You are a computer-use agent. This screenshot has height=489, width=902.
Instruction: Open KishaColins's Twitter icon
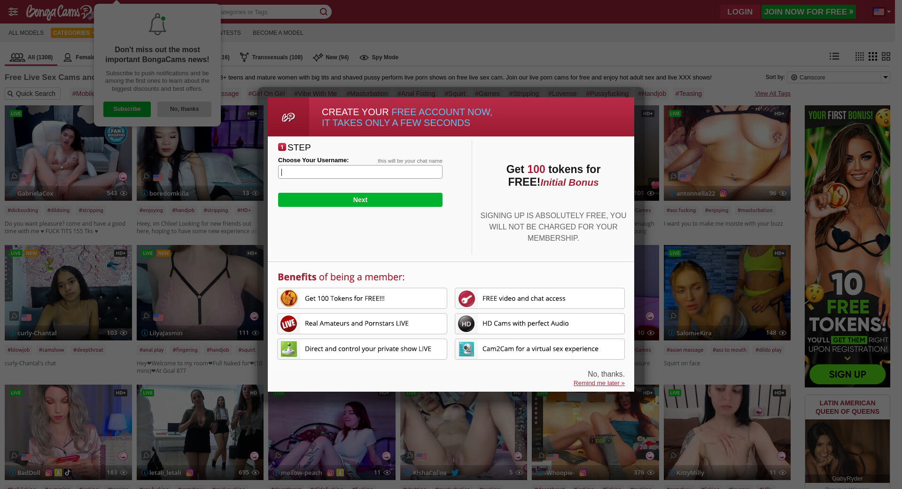point(455,473)
